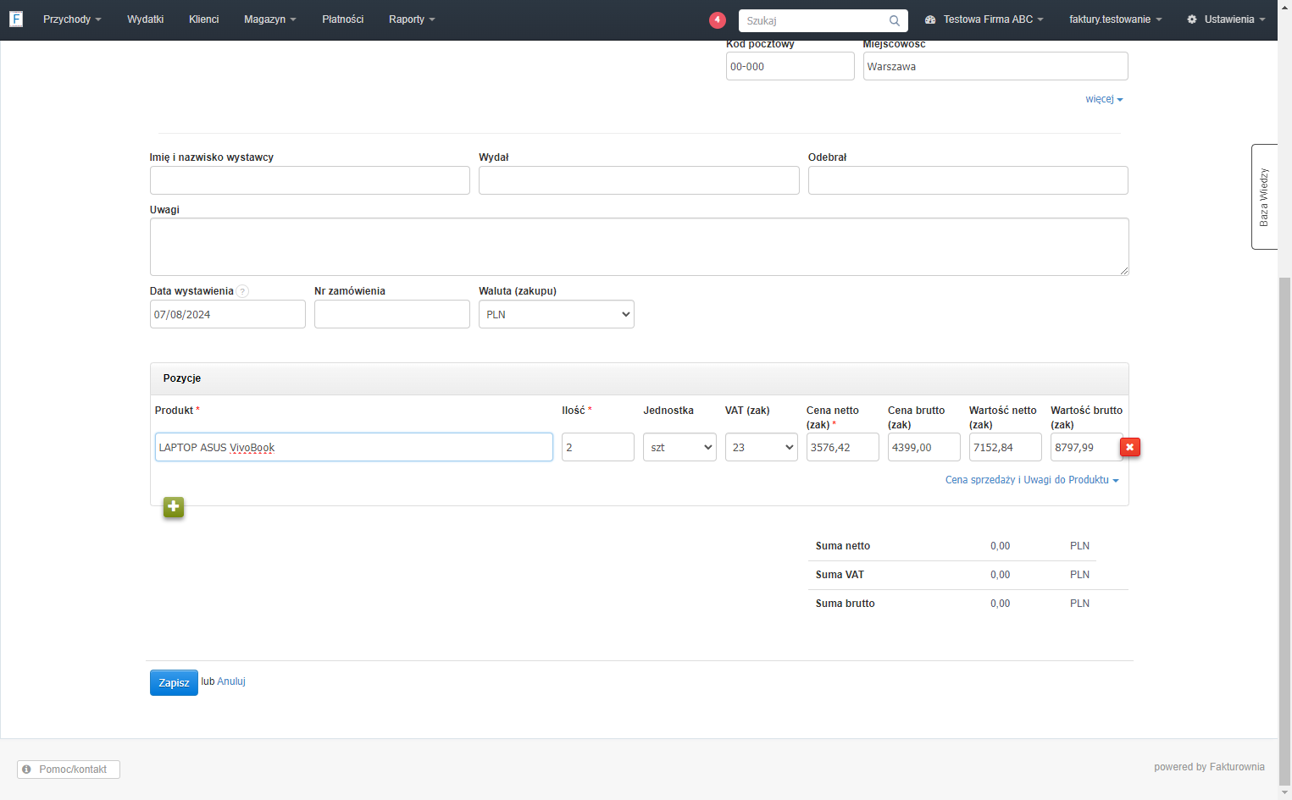Open the VAT rate 23 dropdown

click(761, 447)
